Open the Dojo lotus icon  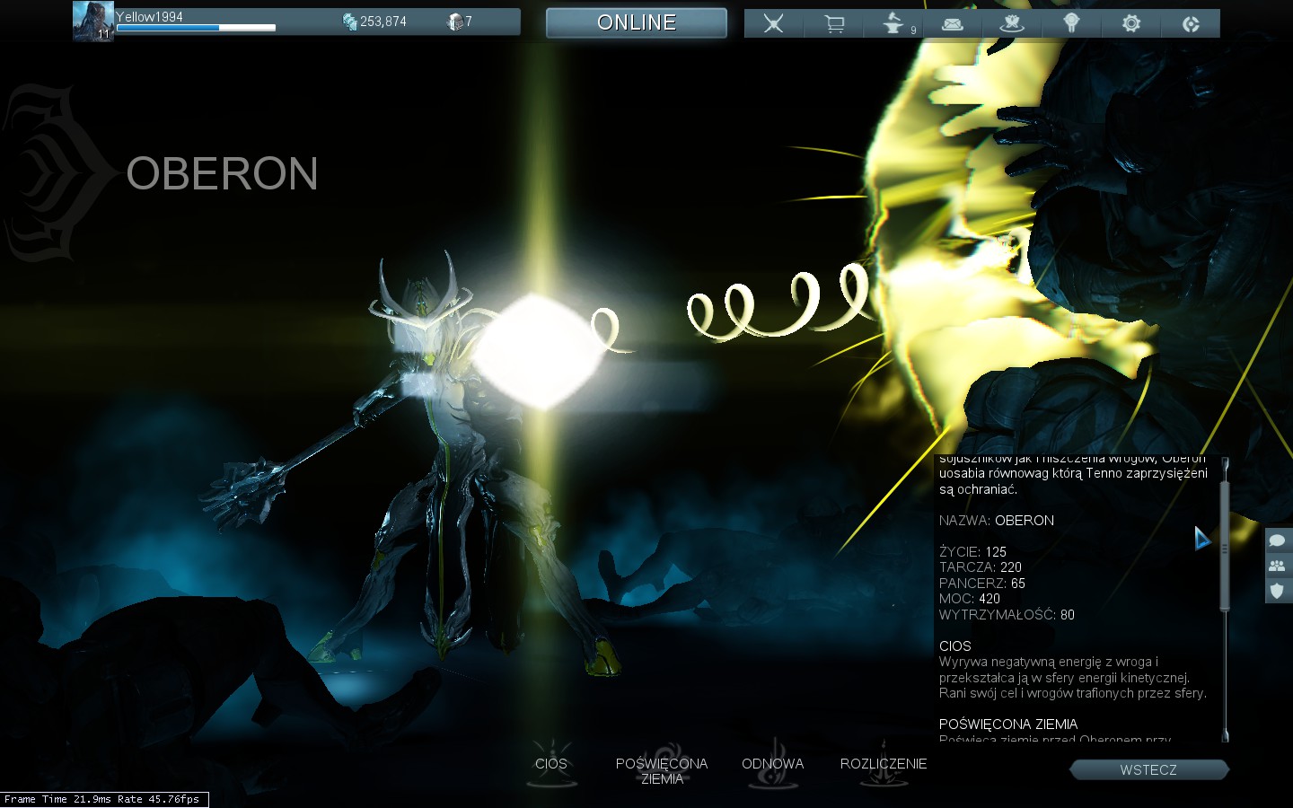(x=1012, y=23)
